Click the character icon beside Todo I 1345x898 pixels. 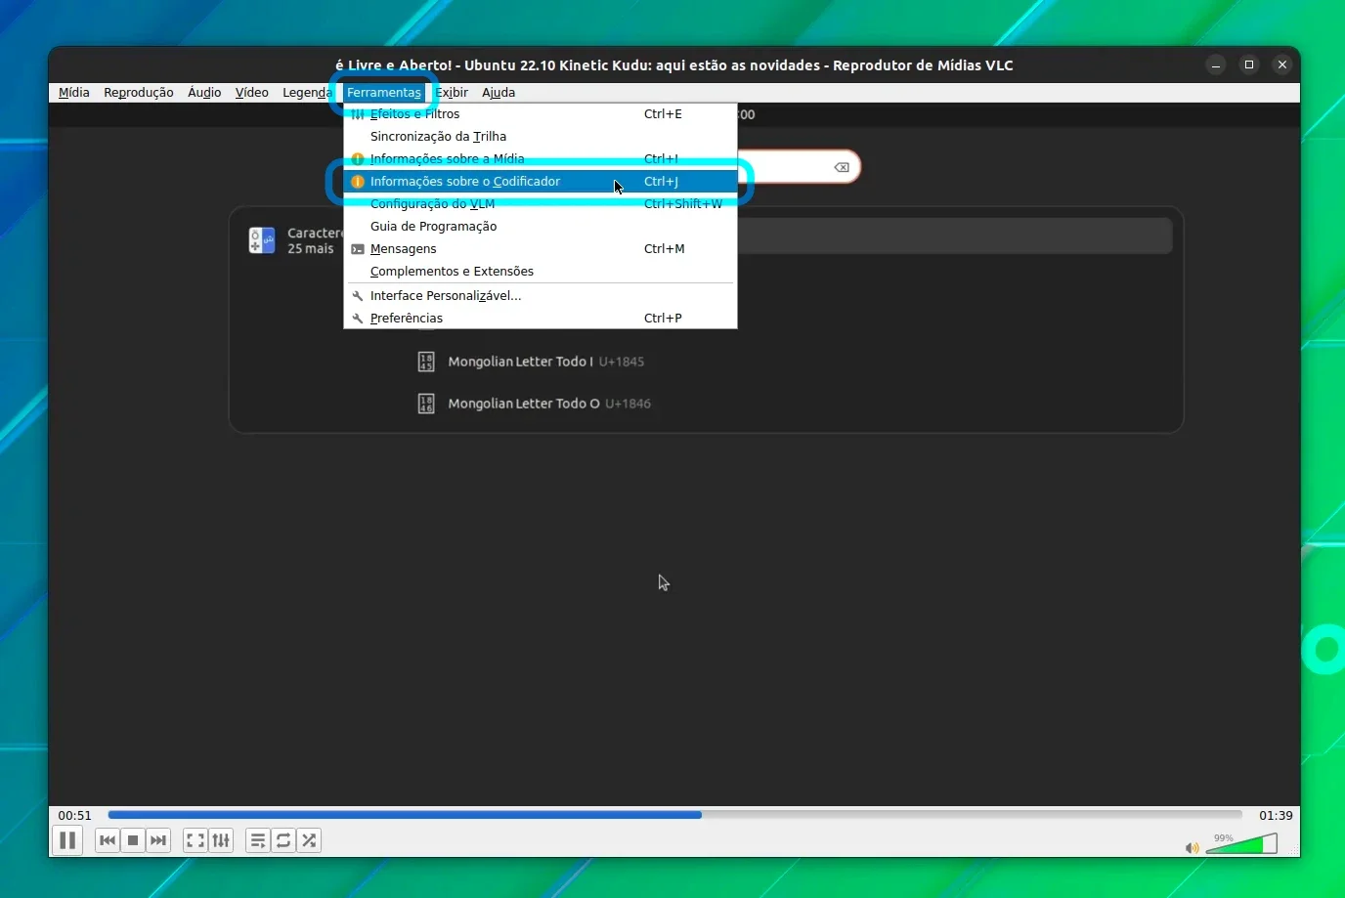tap(426, 362)
